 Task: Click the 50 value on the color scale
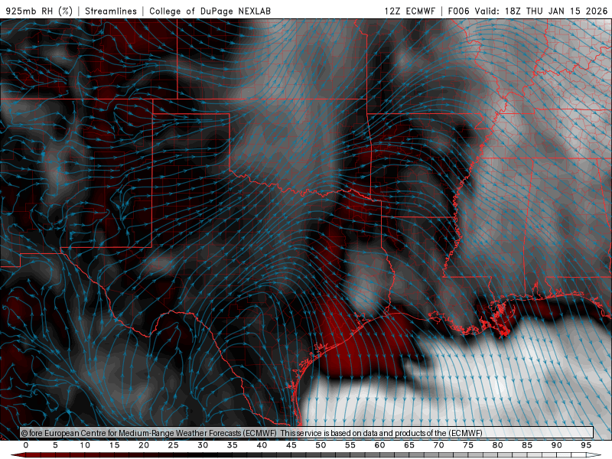321,445
